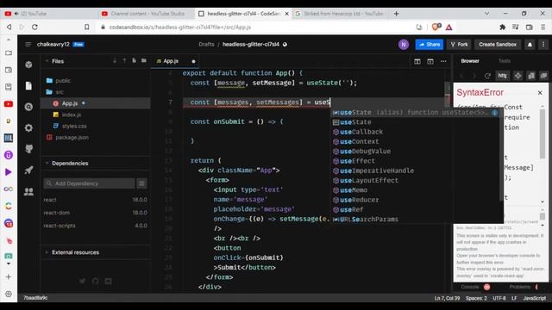Open the browser tab list chevron
This screenshot has height=310, width=552.
pyautogui.click(x=486, y=14)
